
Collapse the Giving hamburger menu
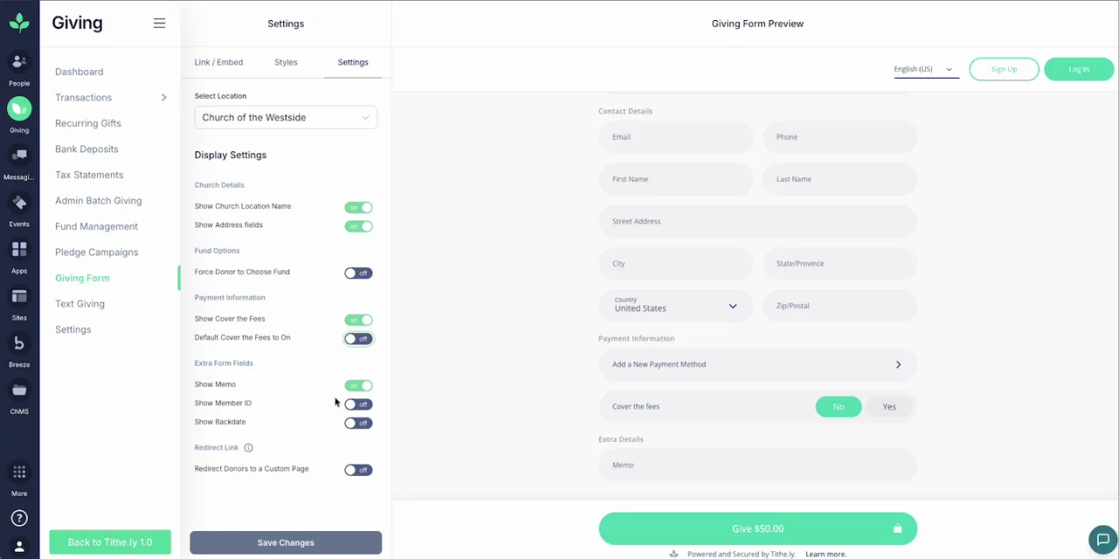click(159, 24)
